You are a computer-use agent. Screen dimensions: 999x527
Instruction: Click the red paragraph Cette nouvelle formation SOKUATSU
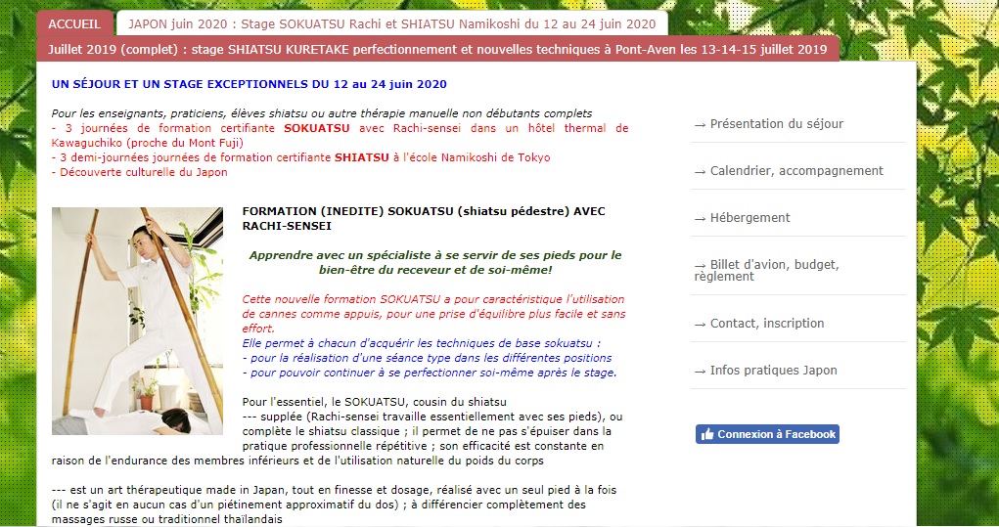[x=433, y=314]
